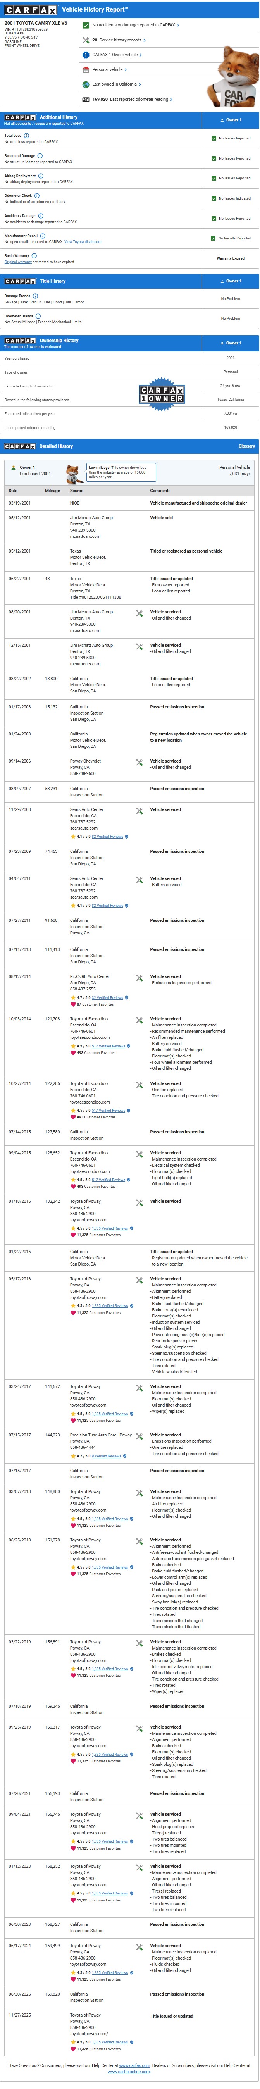Click the green checkmark in the Total Loss row
The height and width of the screenshot is (2089, 260).
tap(213, 139)
